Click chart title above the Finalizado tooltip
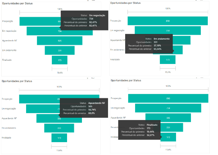 (x=126, y=81)
